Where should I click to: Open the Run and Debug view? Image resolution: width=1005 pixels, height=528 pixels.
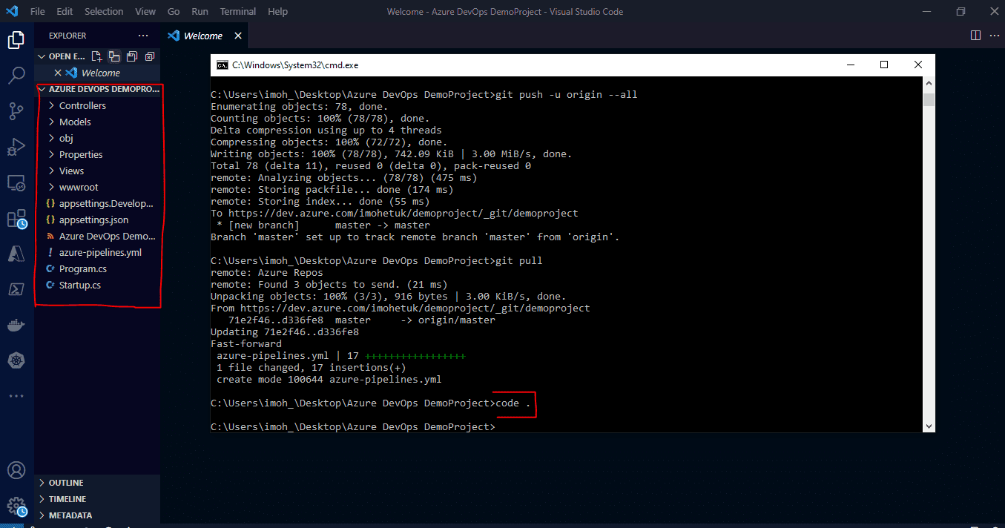pos(16,147)
